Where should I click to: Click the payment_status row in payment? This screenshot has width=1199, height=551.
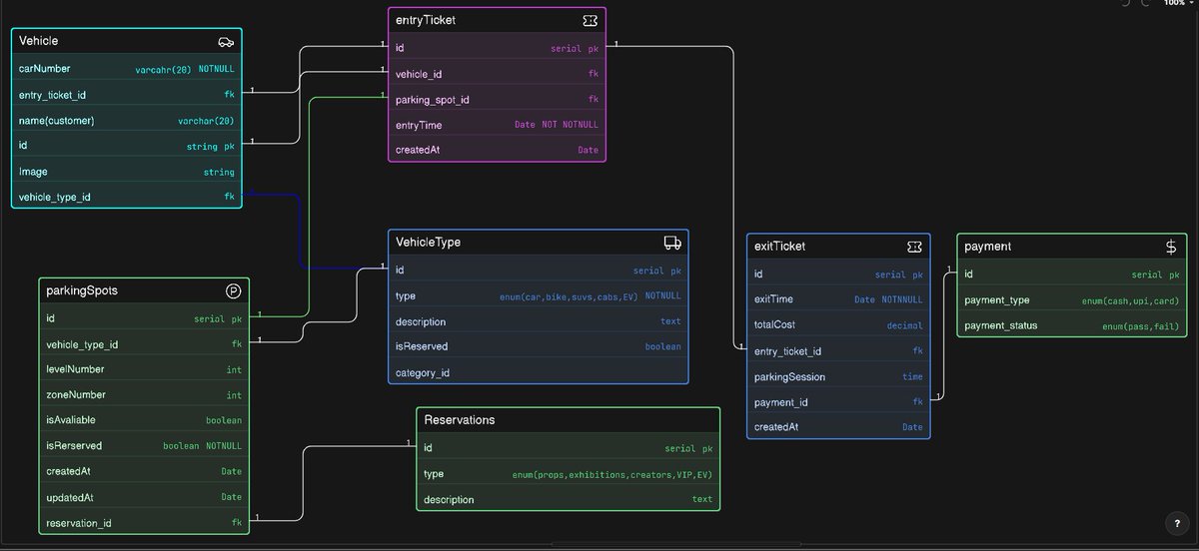coord(1072,325)
